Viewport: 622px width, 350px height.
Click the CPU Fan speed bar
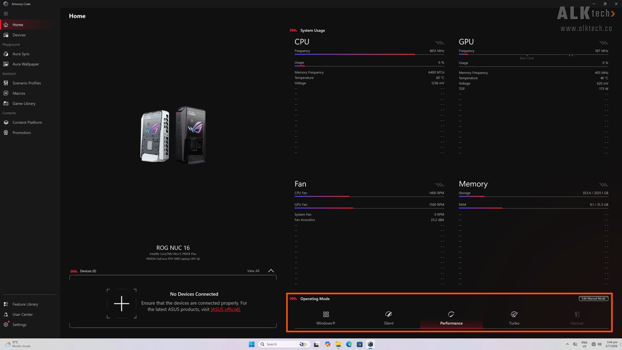pyautogui.click(x=369, y=196)
